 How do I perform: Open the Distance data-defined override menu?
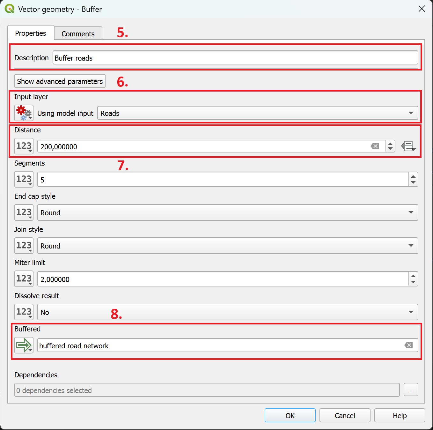tap(408, 146)
